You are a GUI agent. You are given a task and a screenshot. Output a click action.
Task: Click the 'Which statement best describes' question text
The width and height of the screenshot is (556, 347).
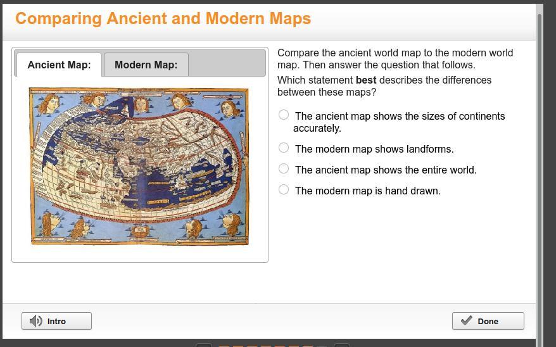384,86
